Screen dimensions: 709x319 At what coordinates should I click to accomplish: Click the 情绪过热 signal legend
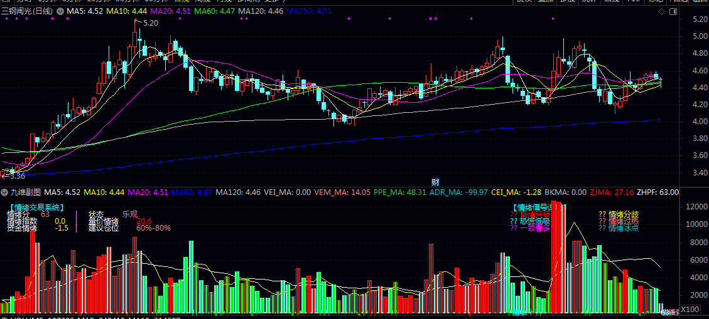(619, 221)
